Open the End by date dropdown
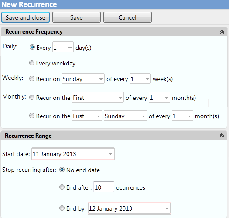229x218 pixels. point(129,208)
